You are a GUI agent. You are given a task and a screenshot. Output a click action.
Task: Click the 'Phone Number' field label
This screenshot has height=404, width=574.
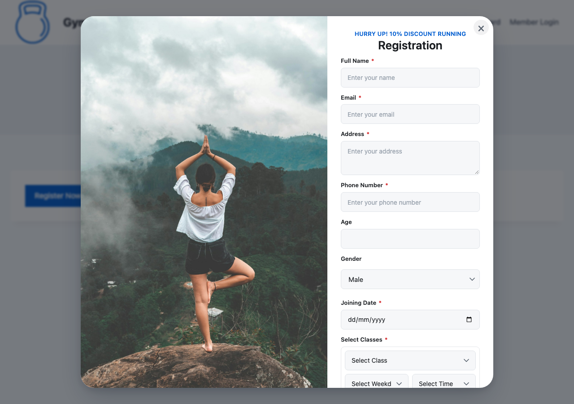(362, 185)
